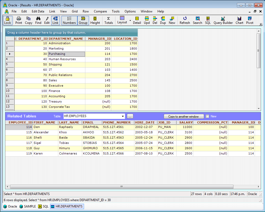Screen dimensions: 265x212
Task: Toggle row Numbers display
Action: 69,20
